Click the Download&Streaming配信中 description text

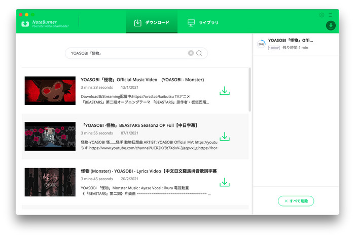click(145, 99)
